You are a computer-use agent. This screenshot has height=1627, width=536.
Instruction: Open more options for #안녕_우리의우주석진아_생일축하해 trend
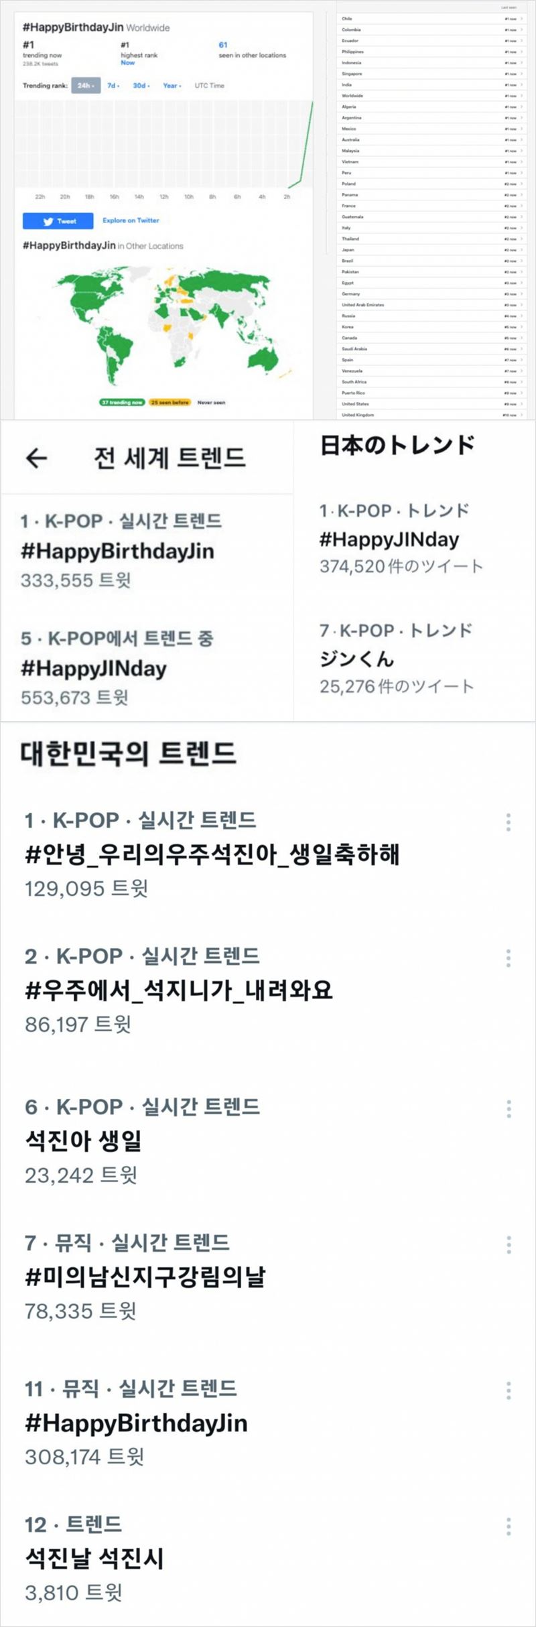pyautogui.click(x=509, y=822)
